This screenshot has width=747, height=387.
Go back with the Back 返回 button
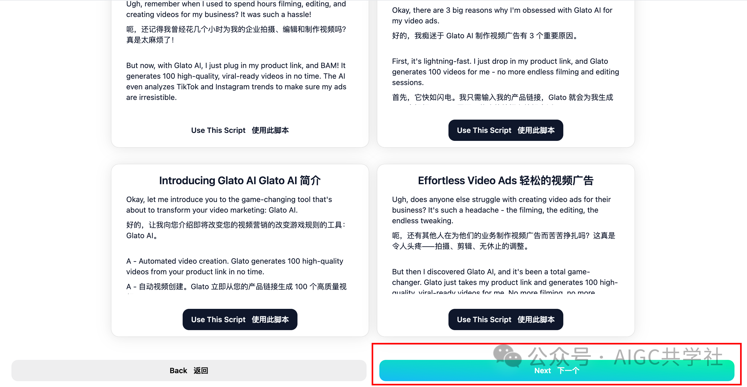click(189, 371)
